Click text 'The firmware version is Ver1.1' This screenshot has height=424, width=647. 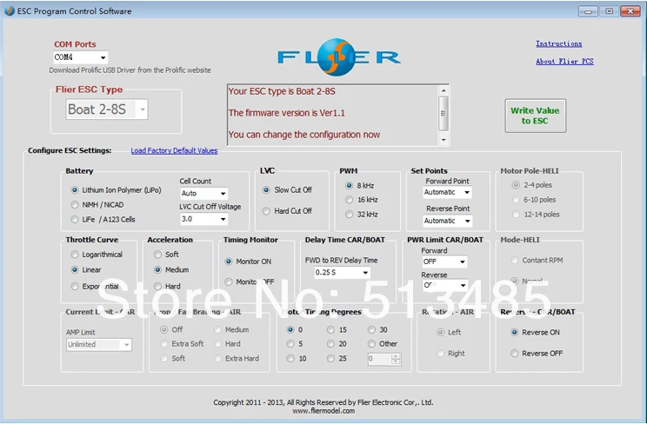click(287, 113)
